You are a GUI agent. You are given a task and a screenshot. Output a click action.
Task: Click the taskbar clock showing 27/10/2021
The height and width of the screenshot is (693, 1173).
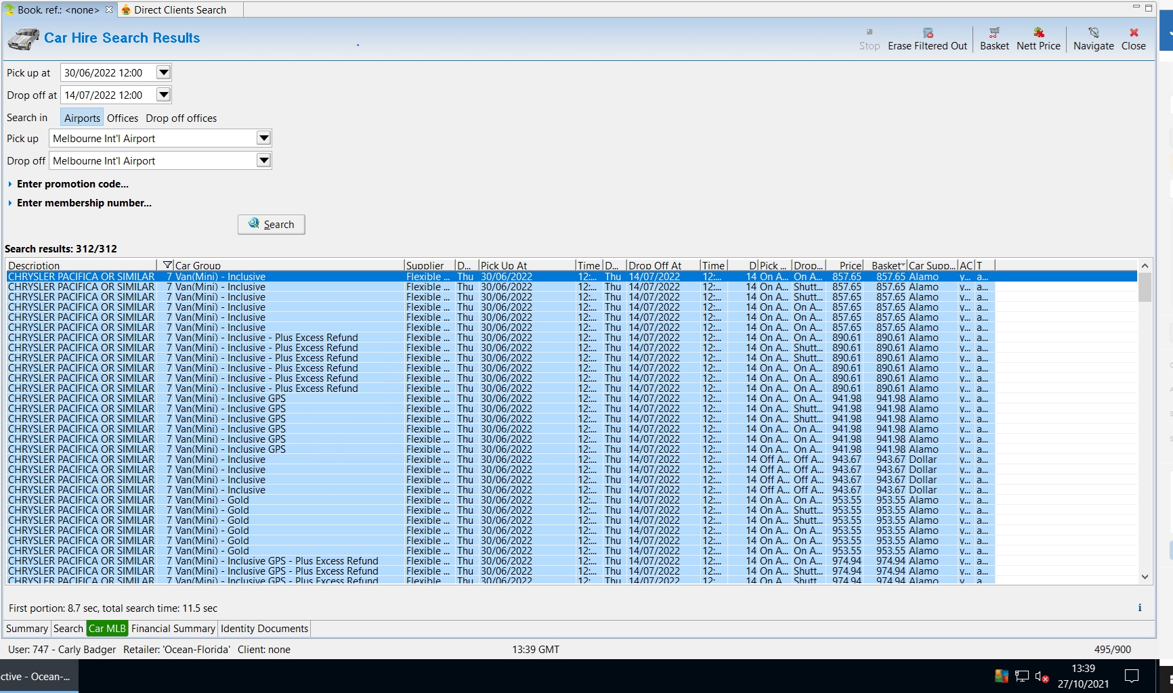[x=1084, y=676]
